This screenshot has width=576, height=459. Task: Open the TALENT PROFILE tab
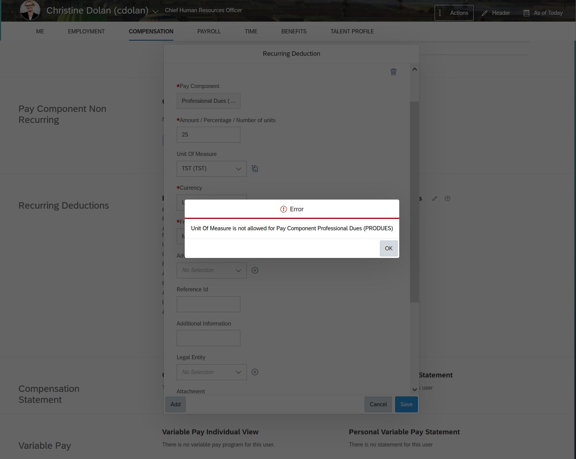[352, 31]
